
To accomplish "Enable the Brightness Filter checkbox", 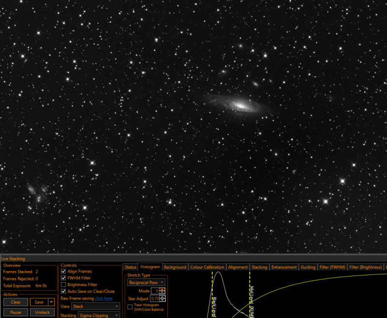I will (x=63, y=285).
